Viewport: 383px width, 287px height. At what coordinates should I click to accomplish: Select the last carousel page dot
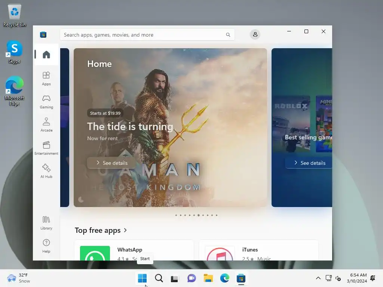[217, 215]
